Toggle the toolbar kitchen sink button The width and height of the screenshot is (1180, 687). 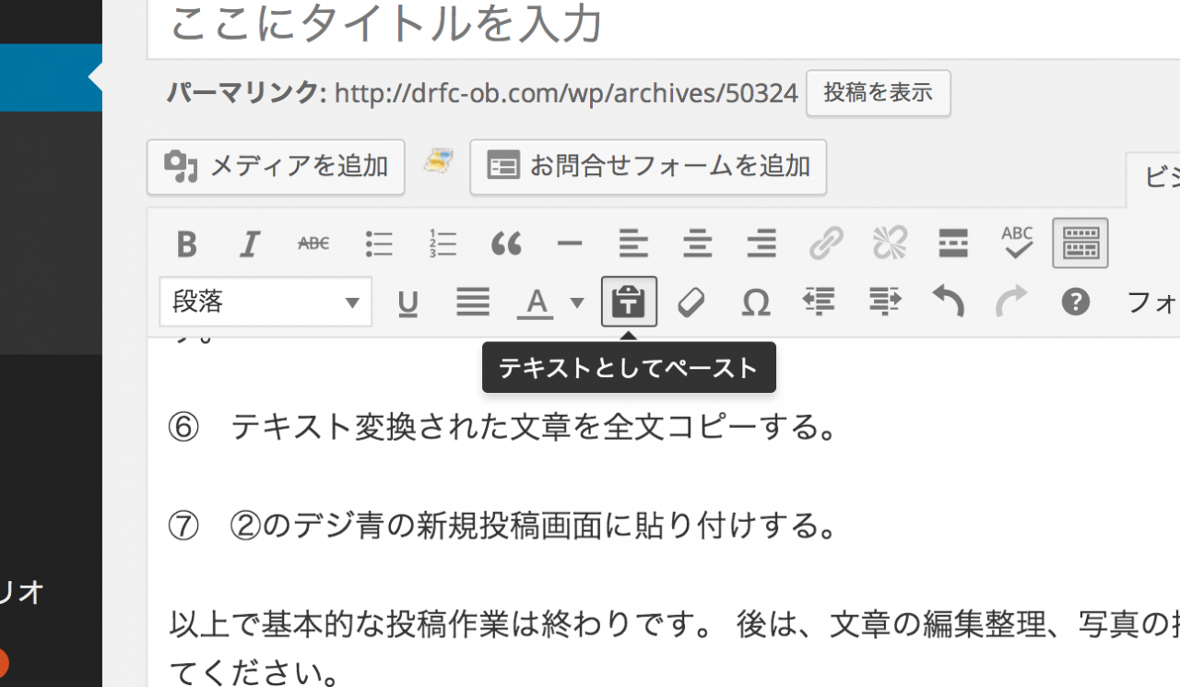pos(1080,243)
